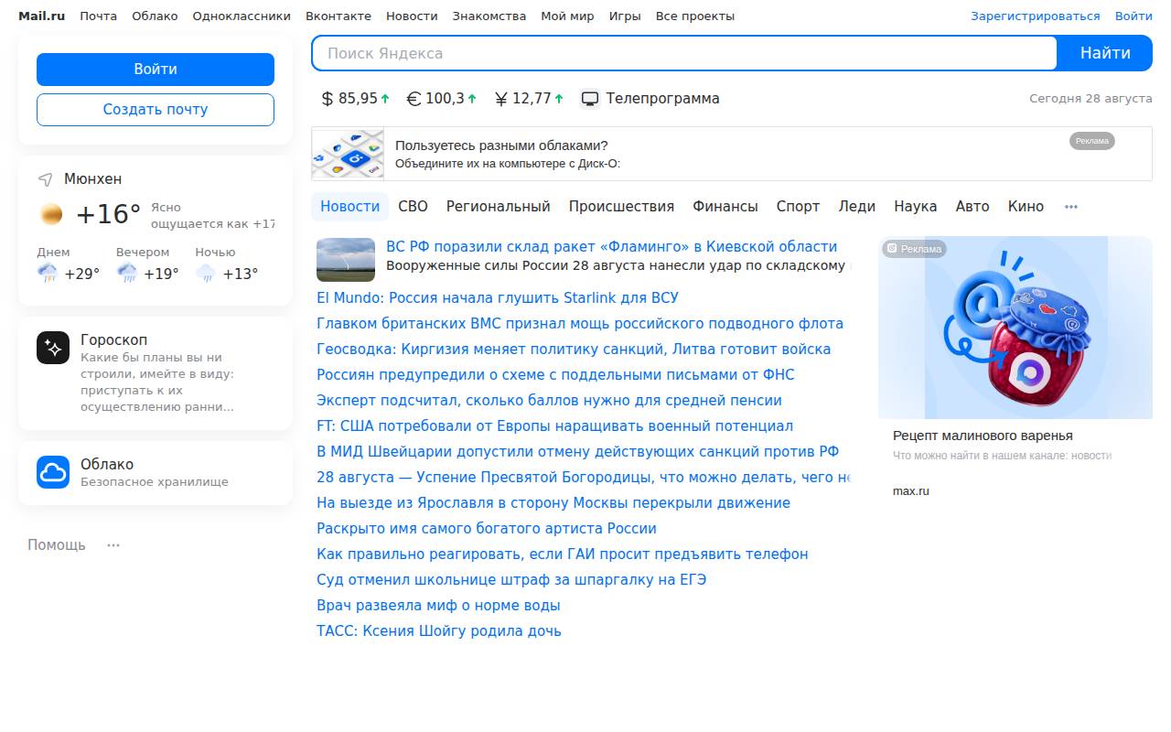Screen dimensions: 1171x732
Task: Open headline about баллов для средней пенсии
Action: (549, 401)
